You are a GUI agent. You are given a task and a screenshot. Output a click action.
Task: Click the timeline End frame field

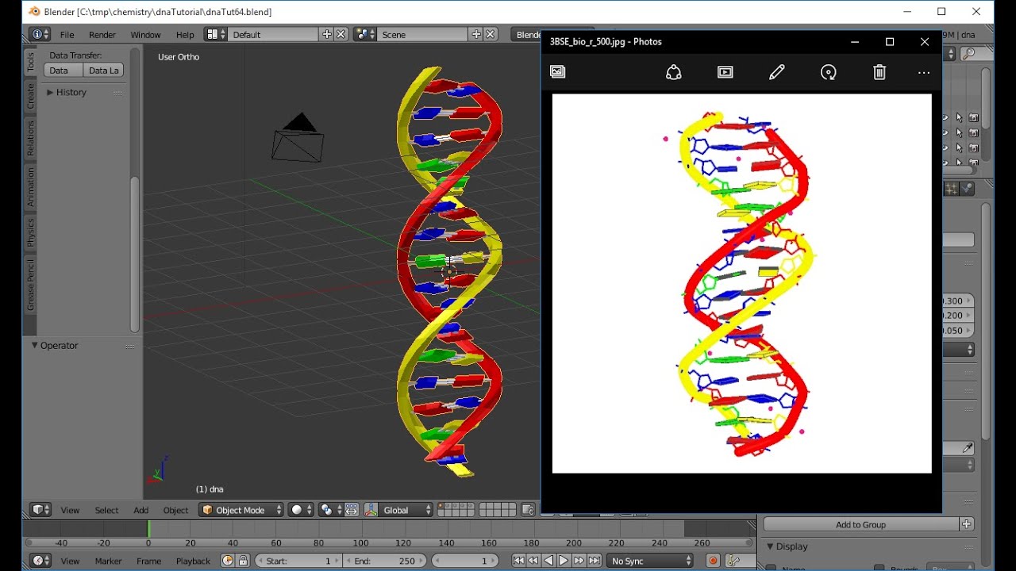point(385,561)
